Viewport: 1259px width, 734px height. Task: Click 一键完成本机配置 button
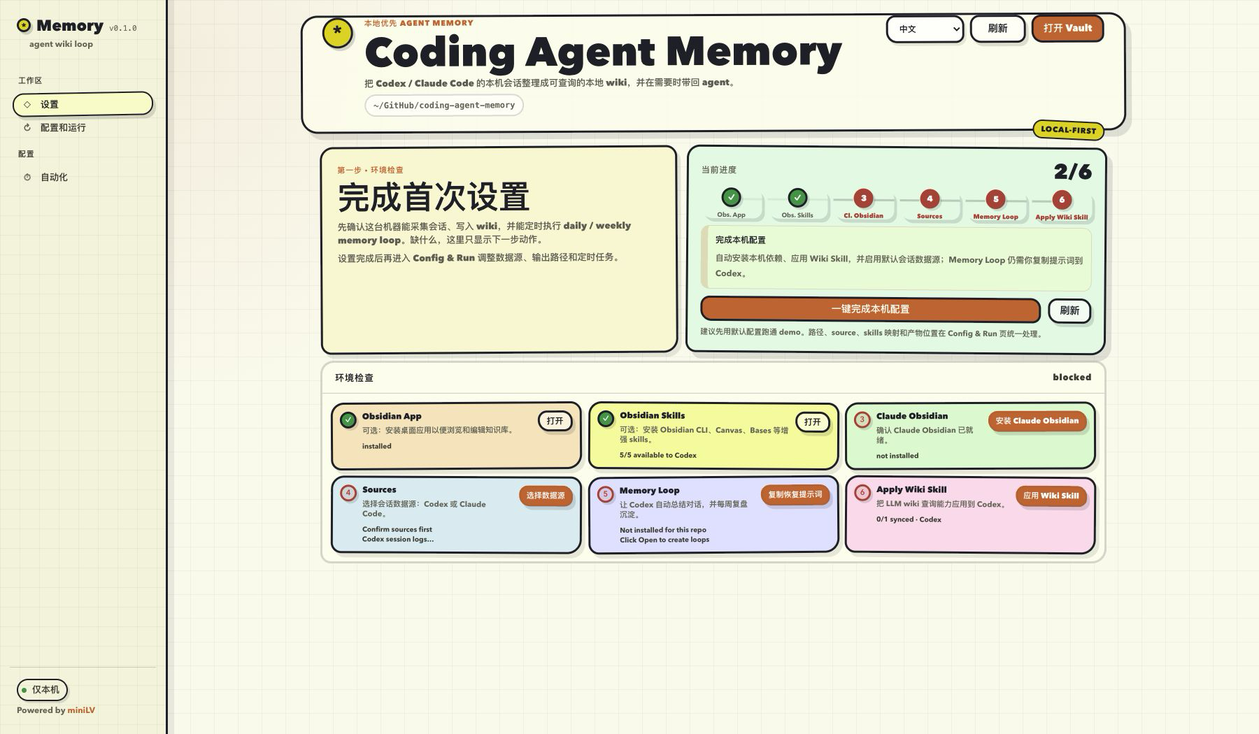[x=870, y=309]
